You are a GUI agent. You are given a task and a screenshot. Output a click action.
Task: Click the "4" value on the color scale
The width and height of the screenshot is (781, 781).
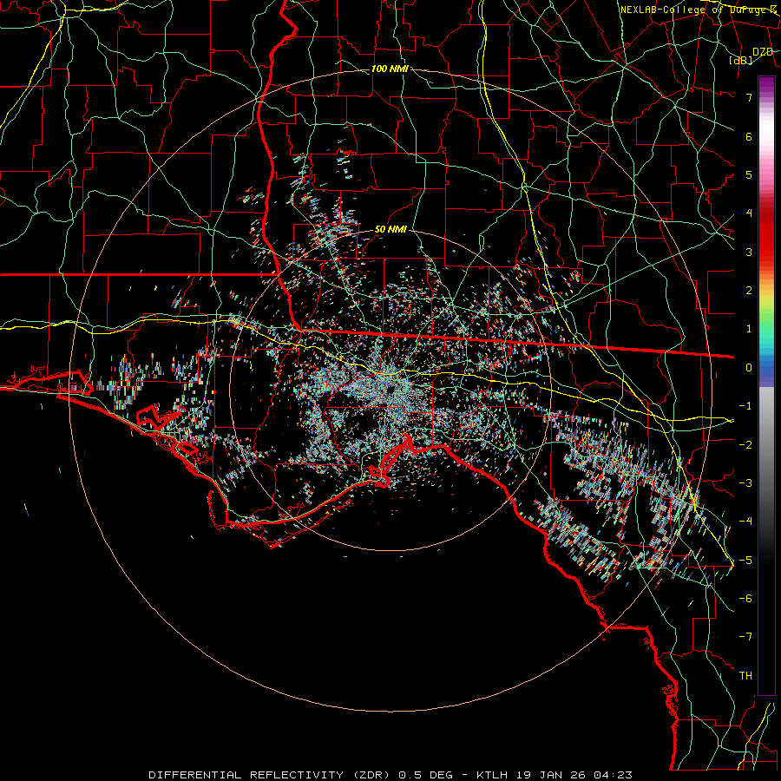749,213
